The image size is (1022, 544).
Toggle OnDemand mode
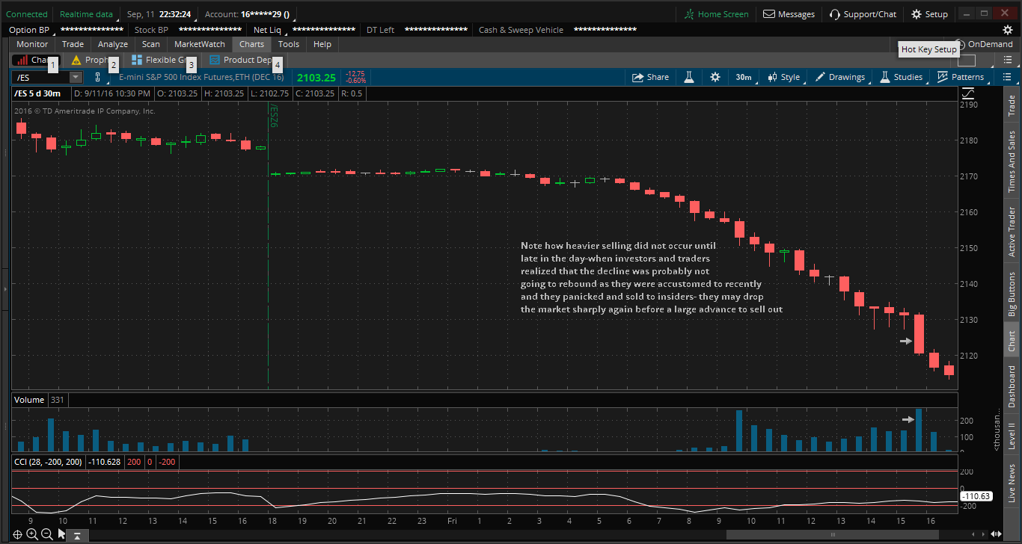pos(984,44)
